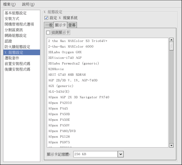Image resolution: width=182 pixels, height=165 pixels.
Task: Select ABIT G740 8MB SDRAM card
Action: 67,75
